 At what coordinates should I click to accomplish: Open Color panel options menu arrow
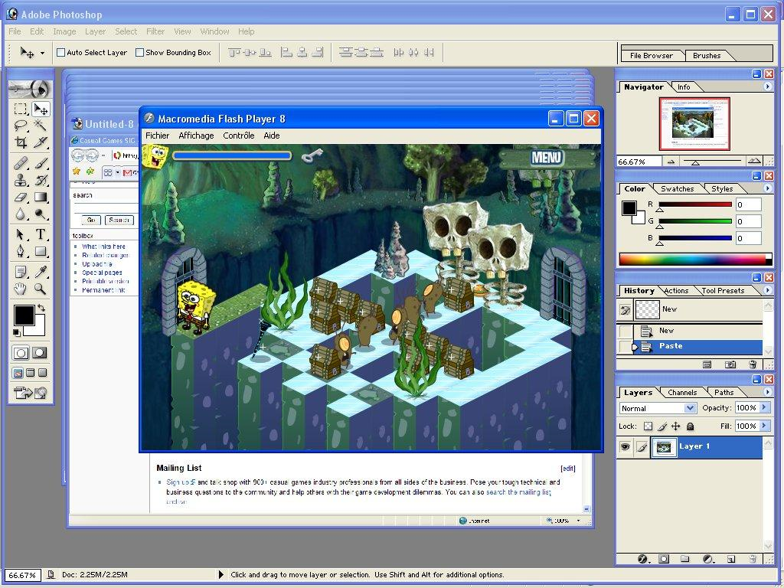[767, 188]
